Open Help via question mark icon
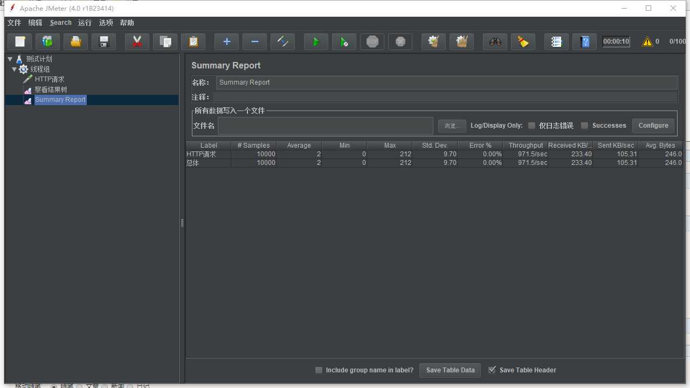The width and height of the screenshot is (690, 388). point(585,41)
